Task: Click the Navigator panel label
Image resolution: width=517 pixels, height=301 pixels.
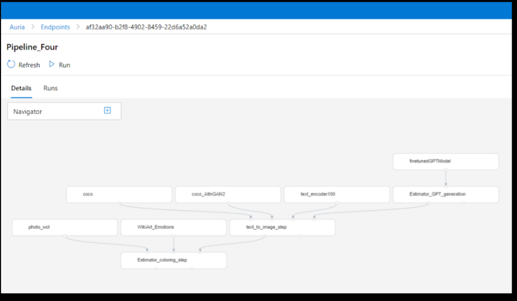Action: click(x=27, y=111)
